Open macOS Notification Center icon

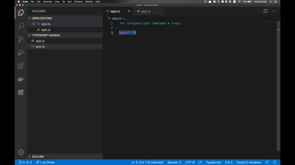(276, 1)
